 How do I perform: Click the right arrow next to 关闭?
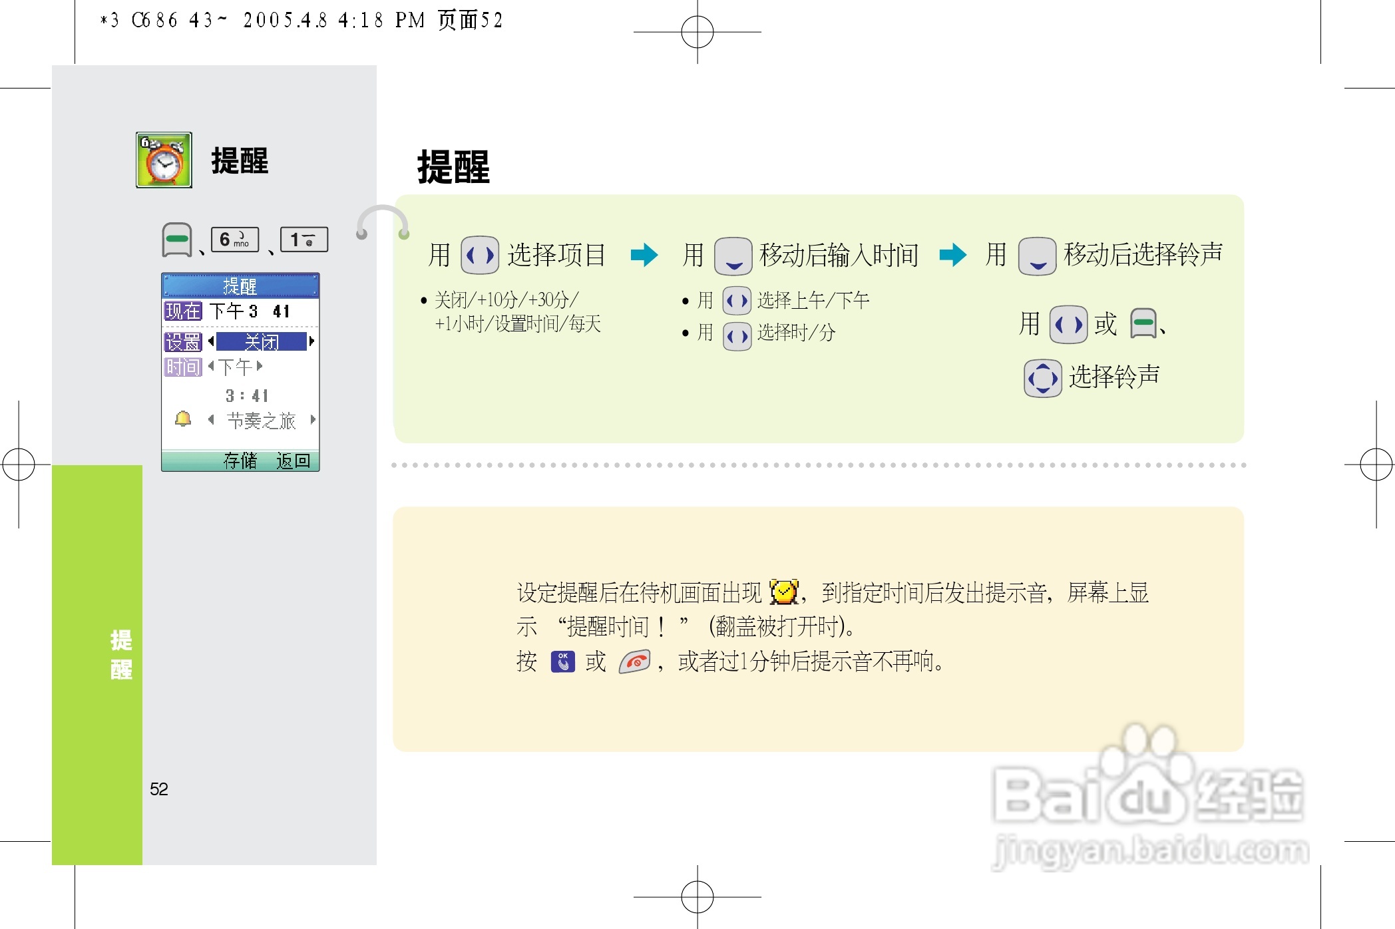pyautogui.click(x=311, y=341)
